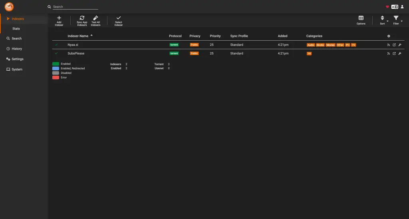Open keyboard shortcuts AZ icon
Screen dimensions: 409x219
tap(395, 7)
